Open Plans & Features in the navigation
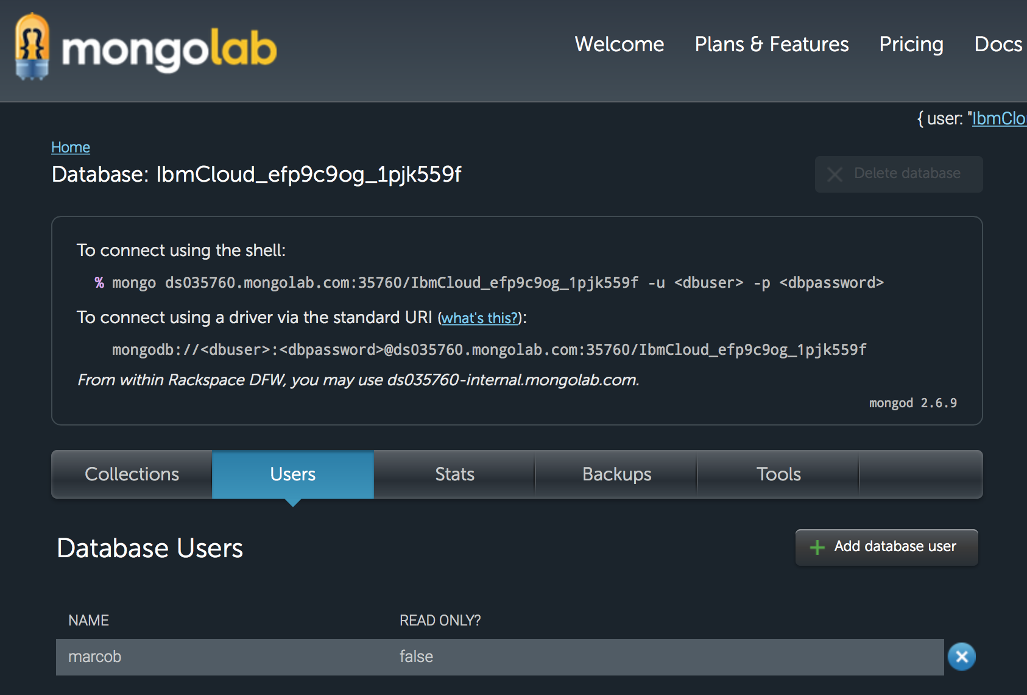This screenshot has width=1027, height=695. 772,44
